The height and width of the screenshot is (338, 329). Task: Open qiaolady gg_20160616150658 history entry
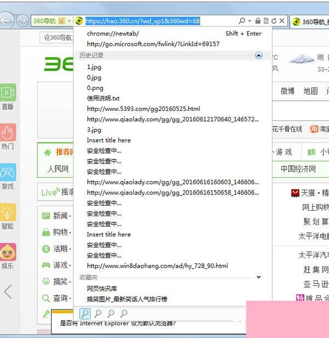(x=172, y=193)
